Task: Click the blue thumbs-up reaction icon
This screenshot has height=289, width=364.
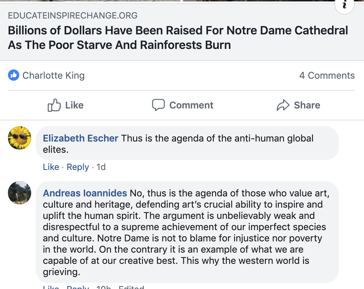Action: point(14,75)
